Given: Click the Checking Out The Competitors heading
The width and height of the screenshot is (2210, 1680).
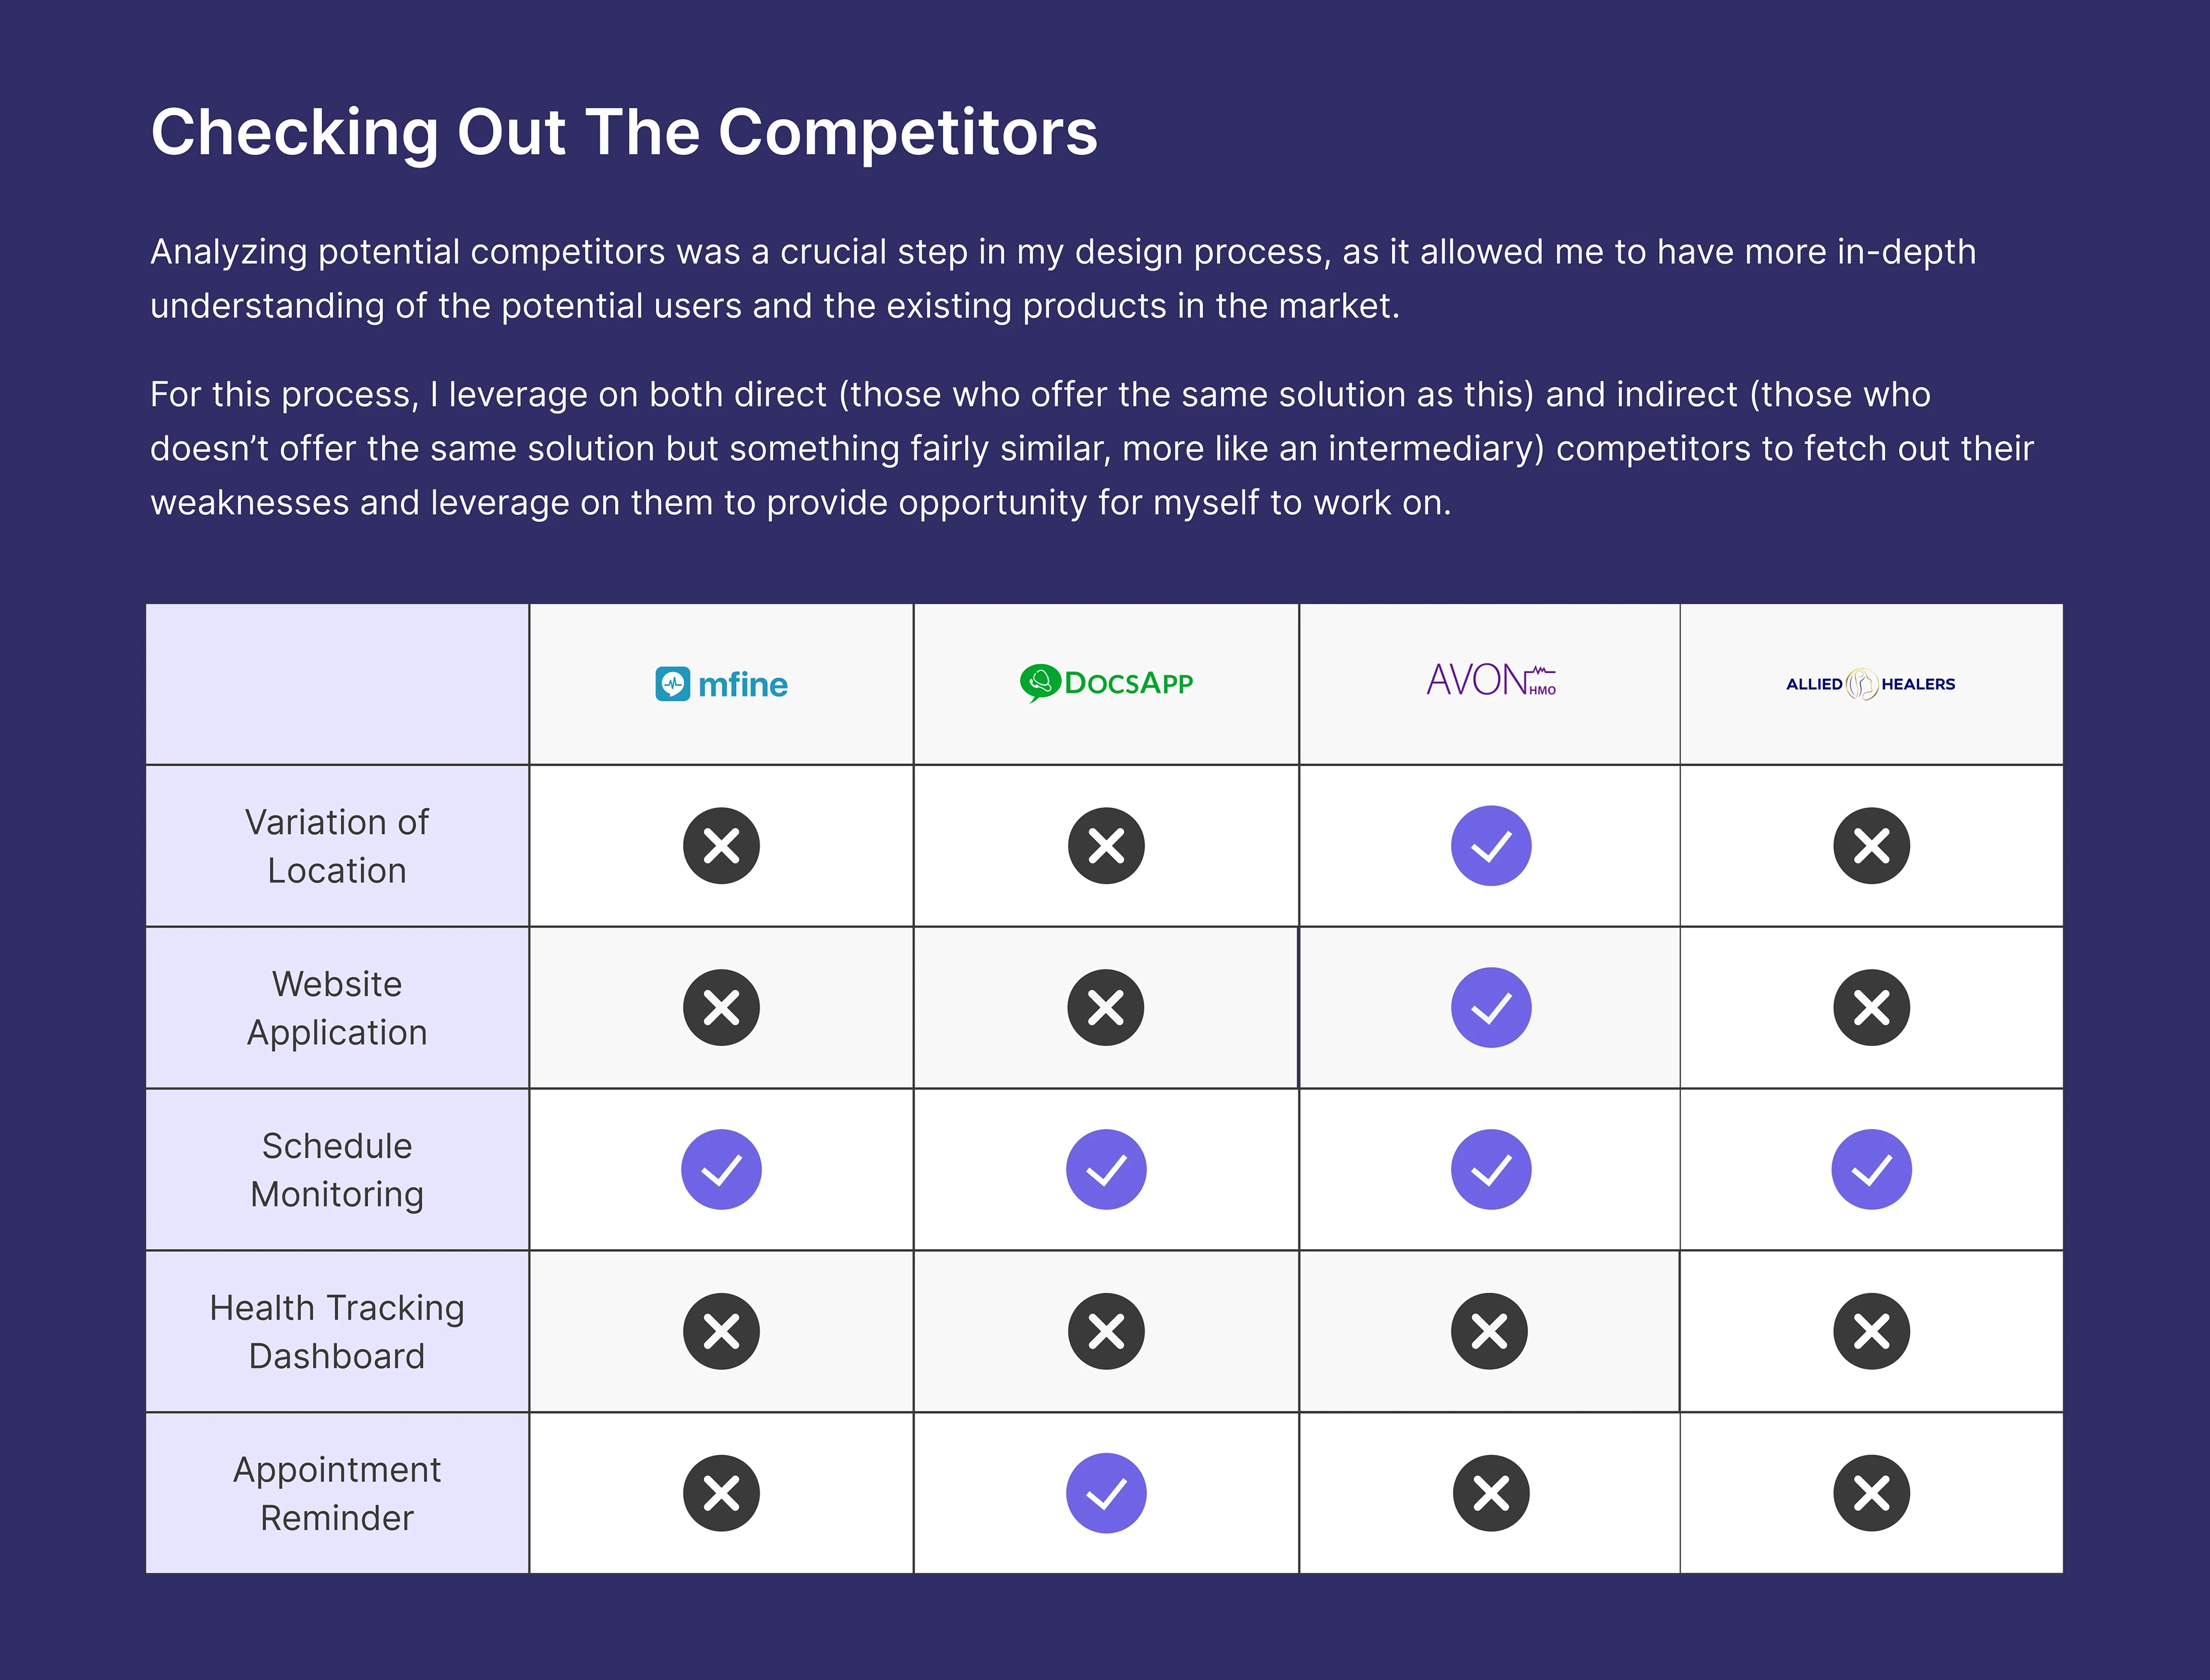Looking at the screenshot, I should 624,133.
